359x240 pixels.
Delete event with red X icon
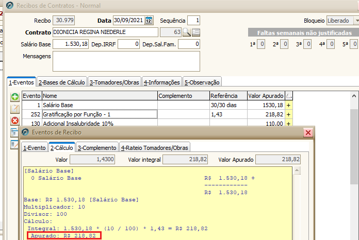(15, 121)
